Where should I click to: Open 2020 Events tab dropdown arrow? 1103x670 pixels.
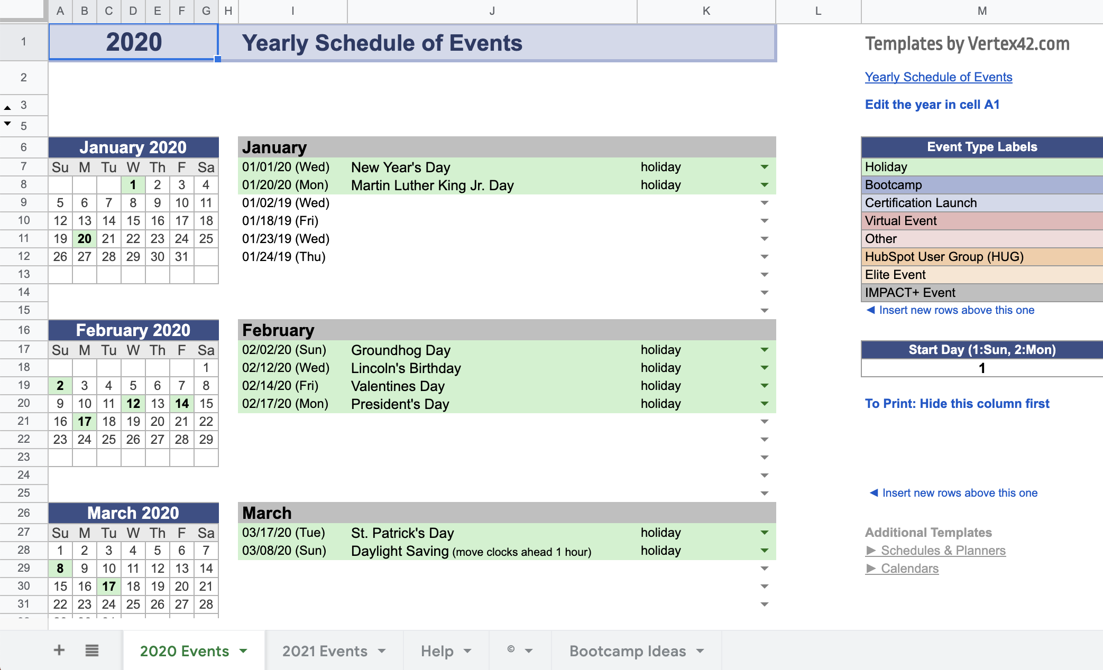coord(243,651)
